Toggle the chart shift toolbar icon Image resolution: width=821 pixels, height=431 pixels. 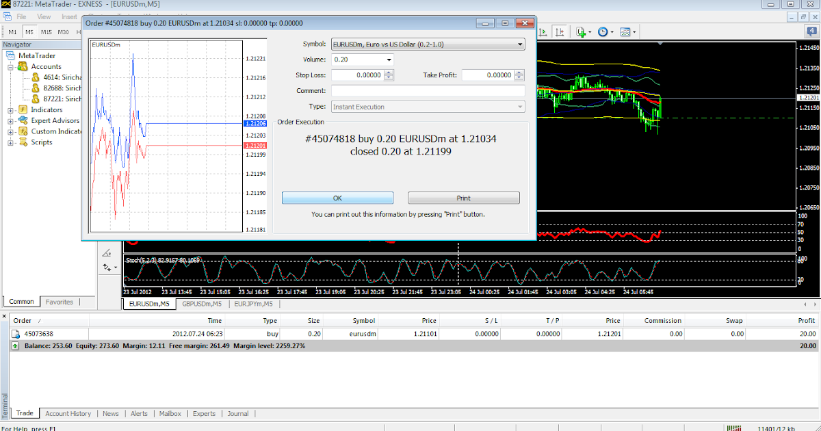pyautogui.click(x=560, y=32)
